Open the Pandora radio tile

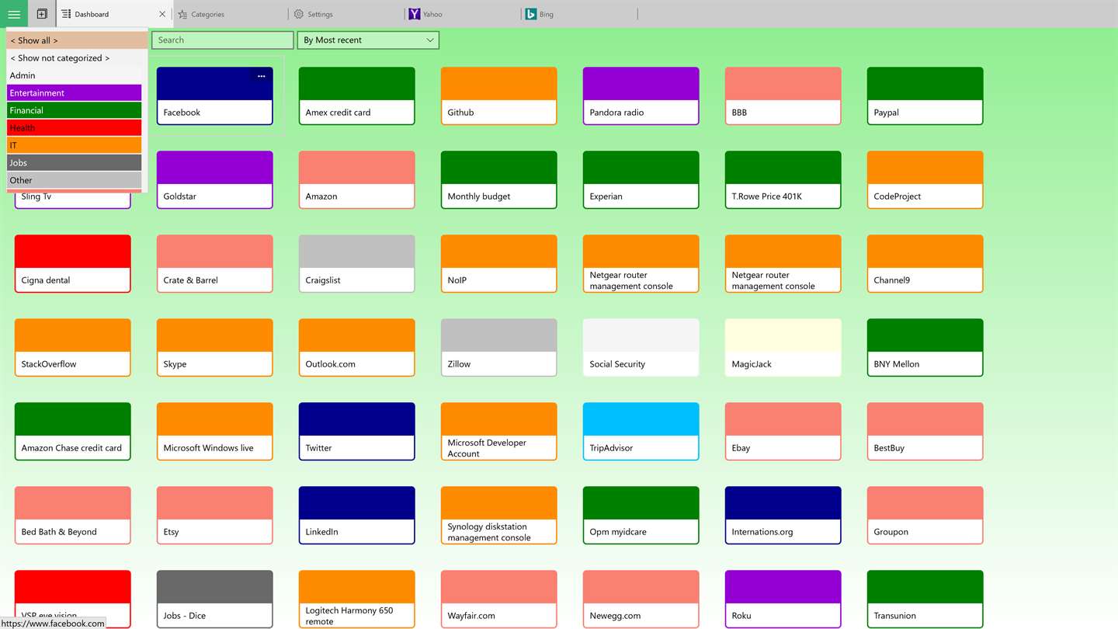(641, 96)
